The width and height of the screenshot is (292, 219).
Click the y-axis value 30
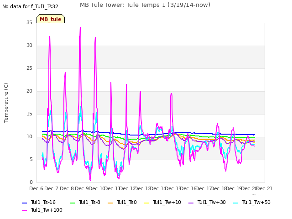point(29,46)
